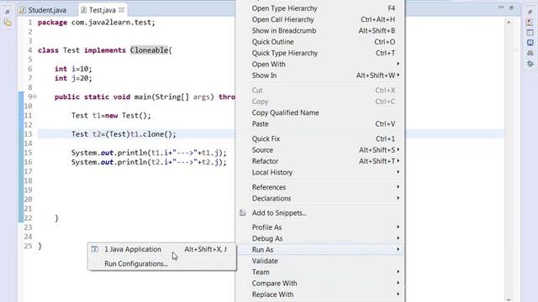This screenshot has width=538, height=302.
Task: Select the Test.java tab
Action: (x=103, y=10)
